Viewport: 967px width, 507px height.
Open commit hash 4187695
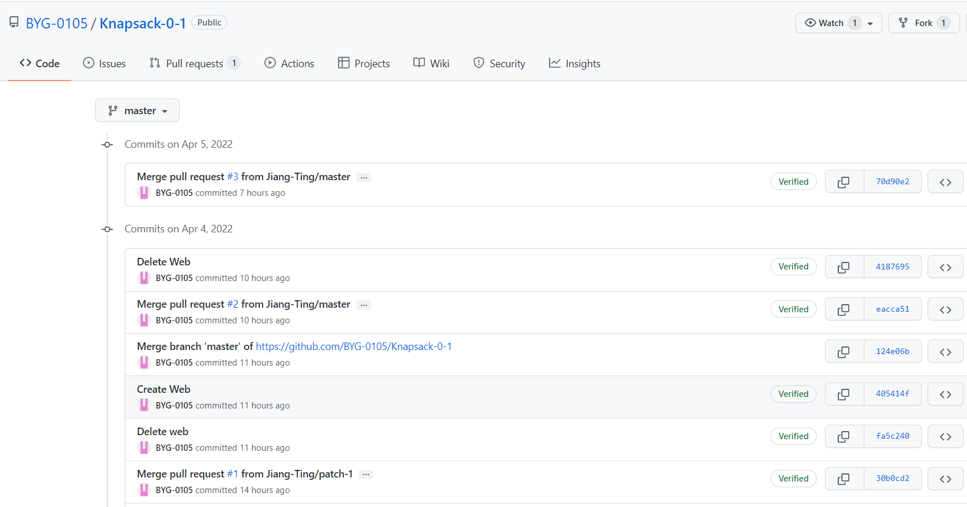pyautogui.click(x=893, y=267)
